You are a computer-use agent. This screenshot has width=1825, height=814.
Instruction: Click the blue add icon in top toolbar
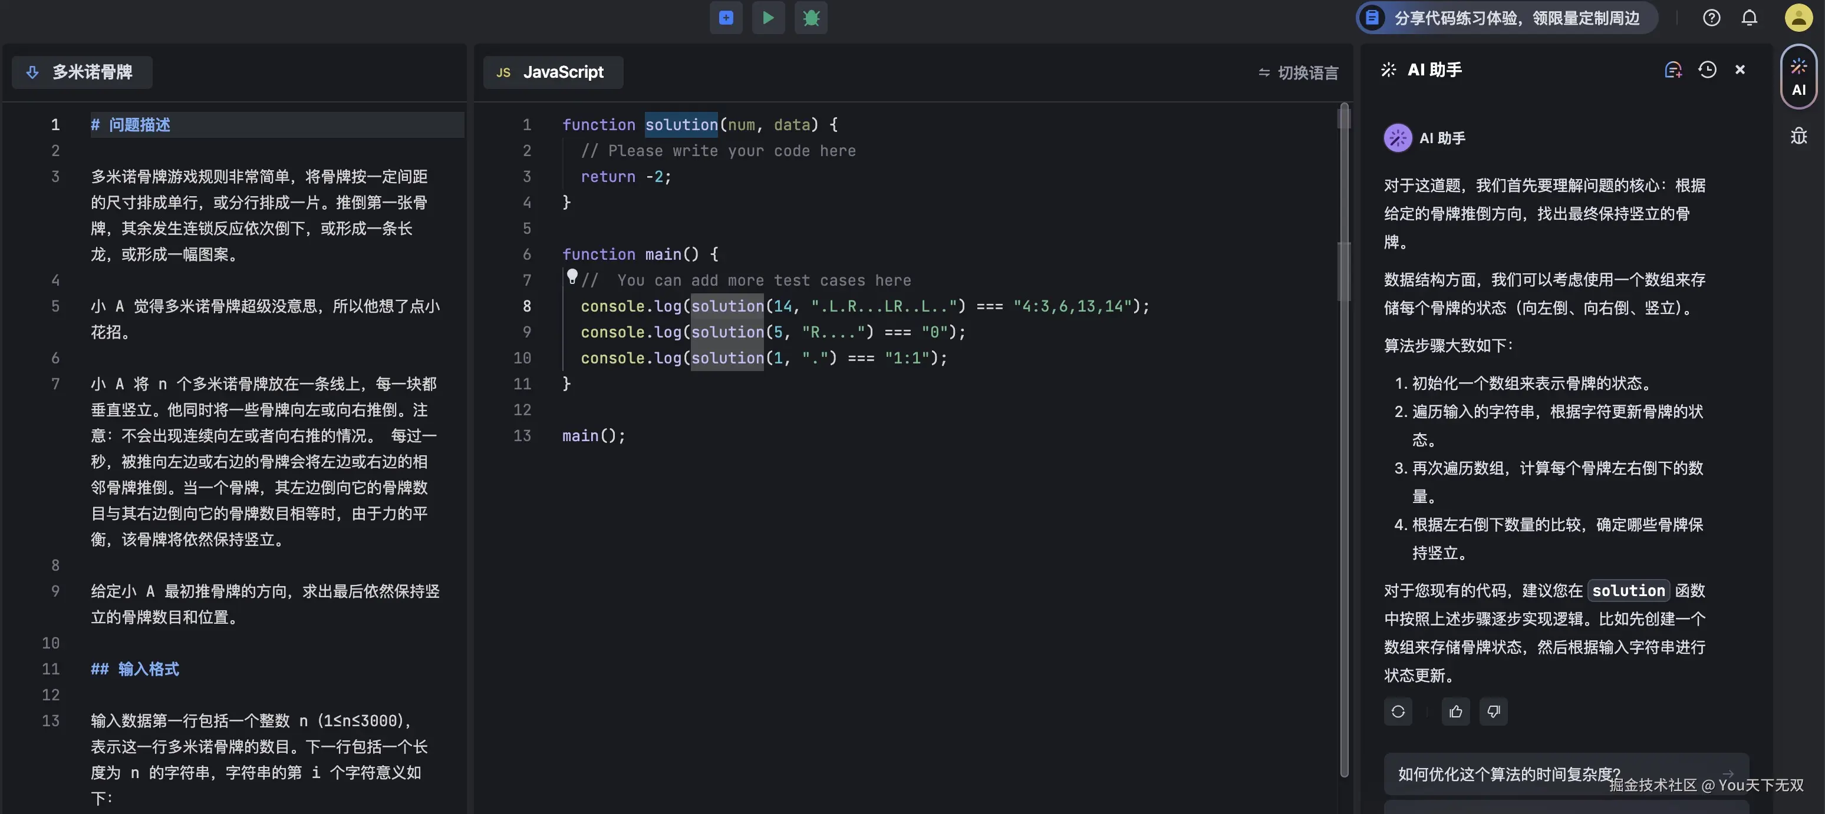click(x=726, y=18)
